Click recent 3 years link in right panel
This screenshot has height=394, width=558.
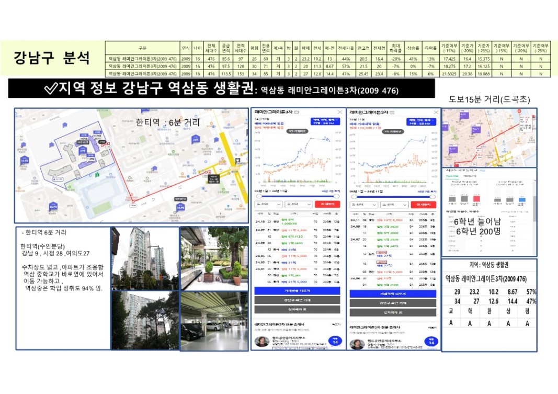point(426,192)
